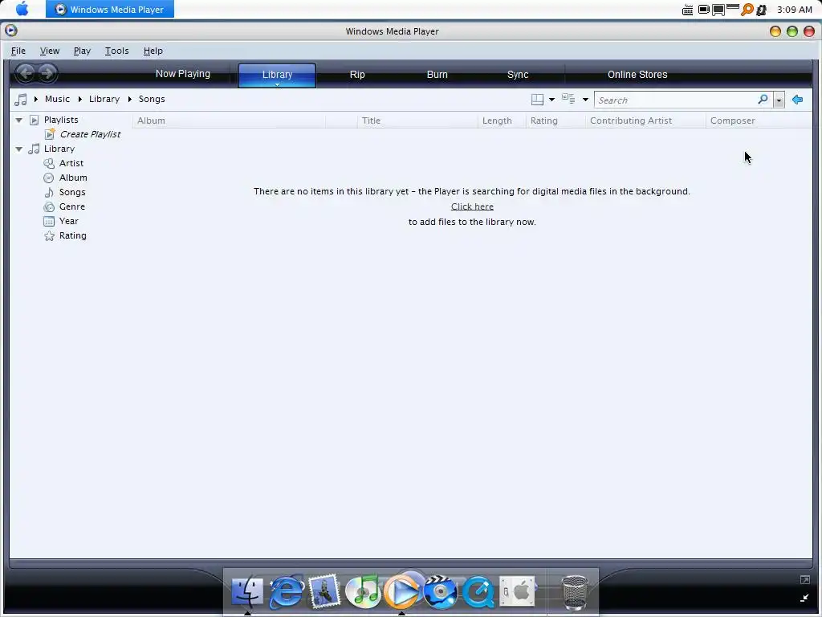Open the view options dropdown arrow
Viewport: 822px width, 617px height.
[585, 100]
